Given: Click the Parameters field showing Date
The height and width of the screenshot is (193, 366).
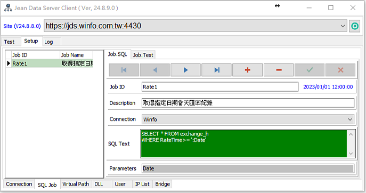Looking at the screenshot, I should pos(248,168).
